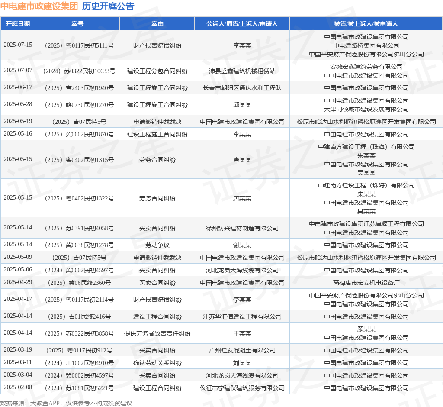Click the date cell "2025-05-16"
Image resolution: width=443 pixels, height=407 pixels.
coord(18,134)
